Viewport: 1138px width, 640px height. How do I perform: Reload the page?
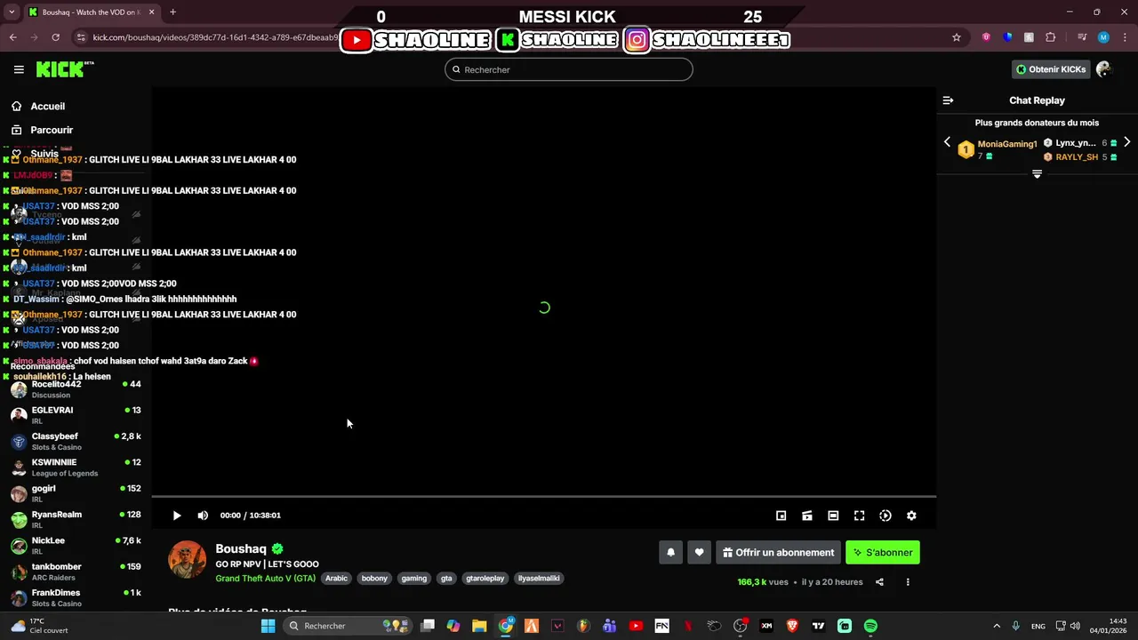[55, 37]
